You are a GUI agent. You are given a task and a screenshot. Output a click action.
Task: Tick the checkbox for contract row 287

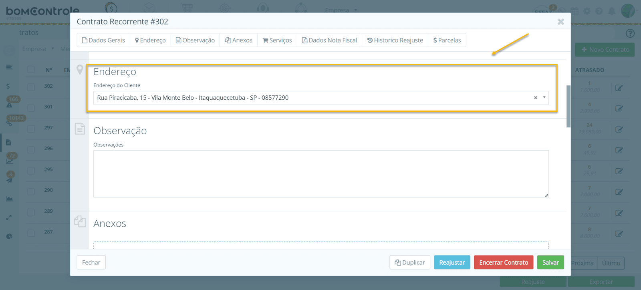point(31,233)
